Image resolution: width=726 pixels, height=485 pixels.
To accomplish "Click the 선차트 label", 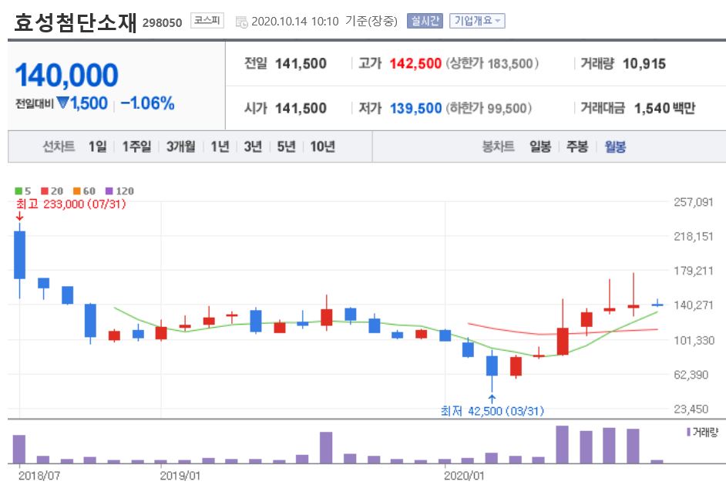I will [59, 147].
